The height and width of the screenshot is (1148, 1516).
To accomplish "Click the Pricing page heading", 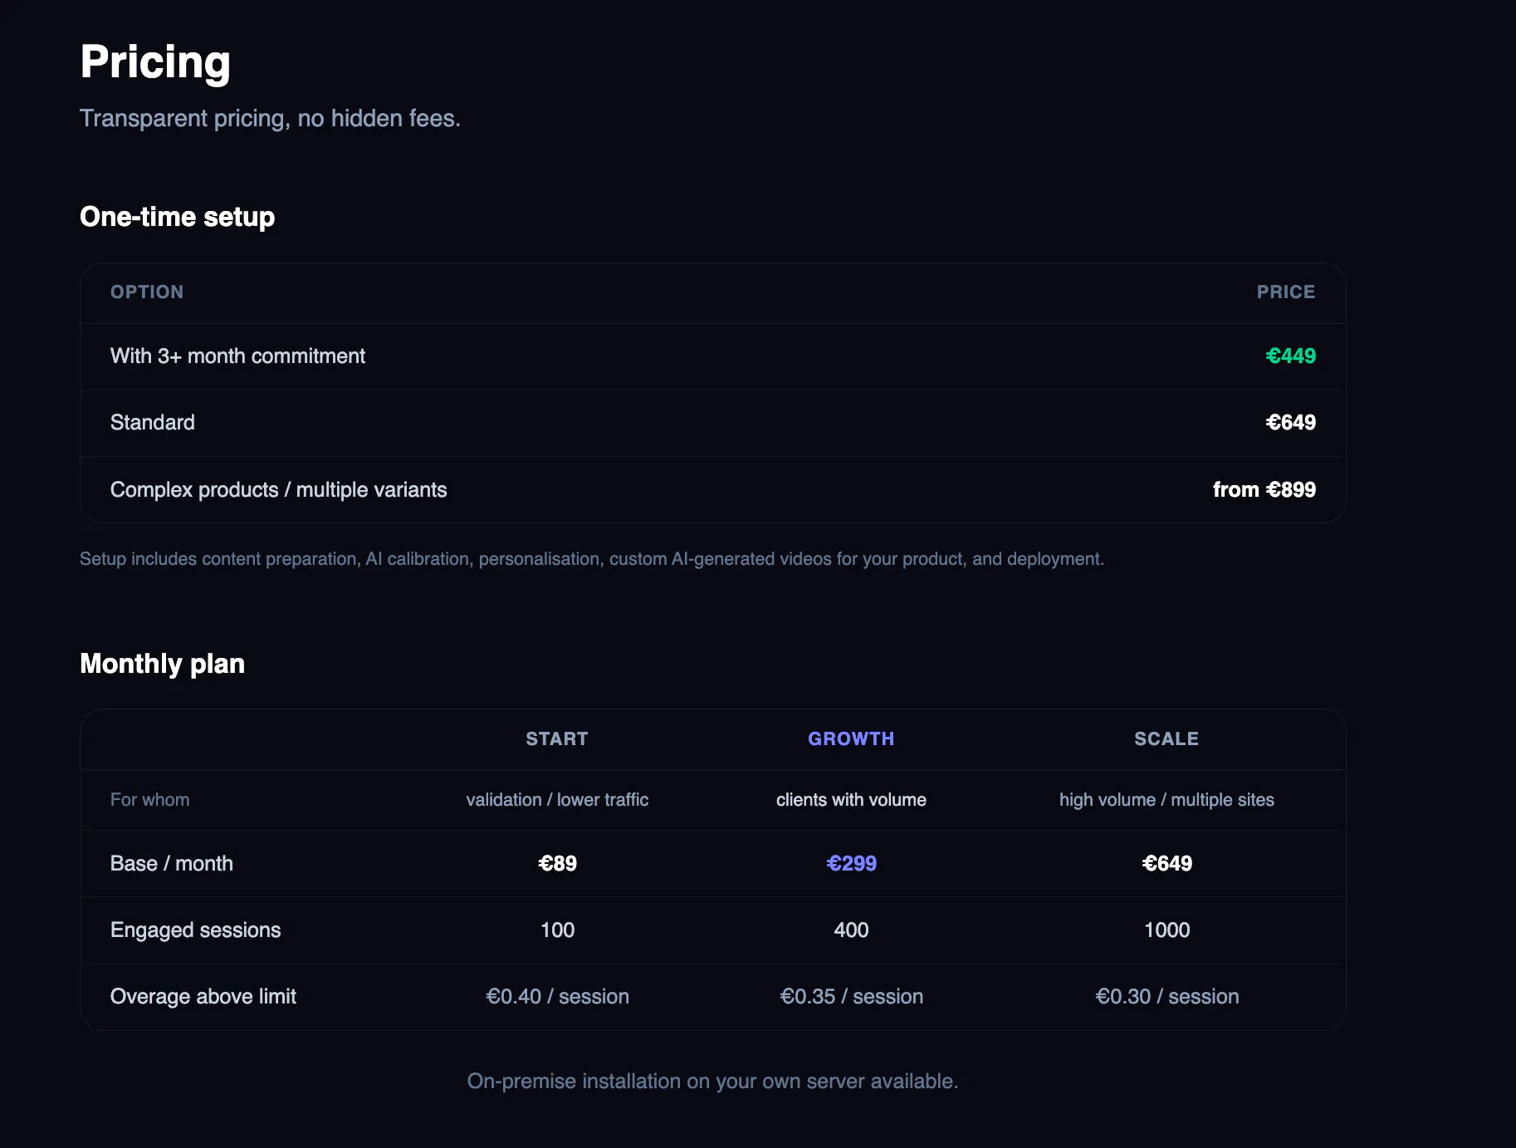I will pos(155,63).
